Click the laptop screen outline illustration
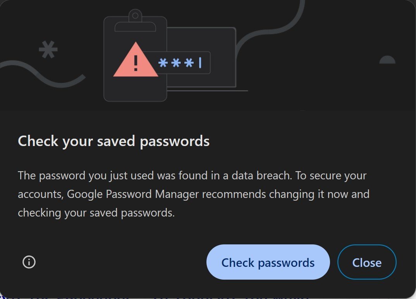The image size is (416, 299). tap(202, 57)
